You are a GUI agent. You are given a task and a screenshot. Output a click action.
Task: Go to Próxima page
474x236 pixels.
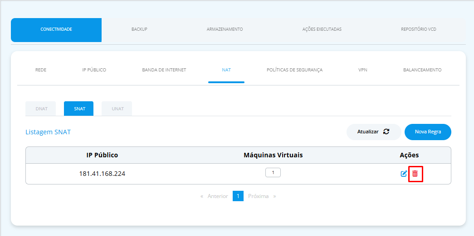tap(262, 196)
